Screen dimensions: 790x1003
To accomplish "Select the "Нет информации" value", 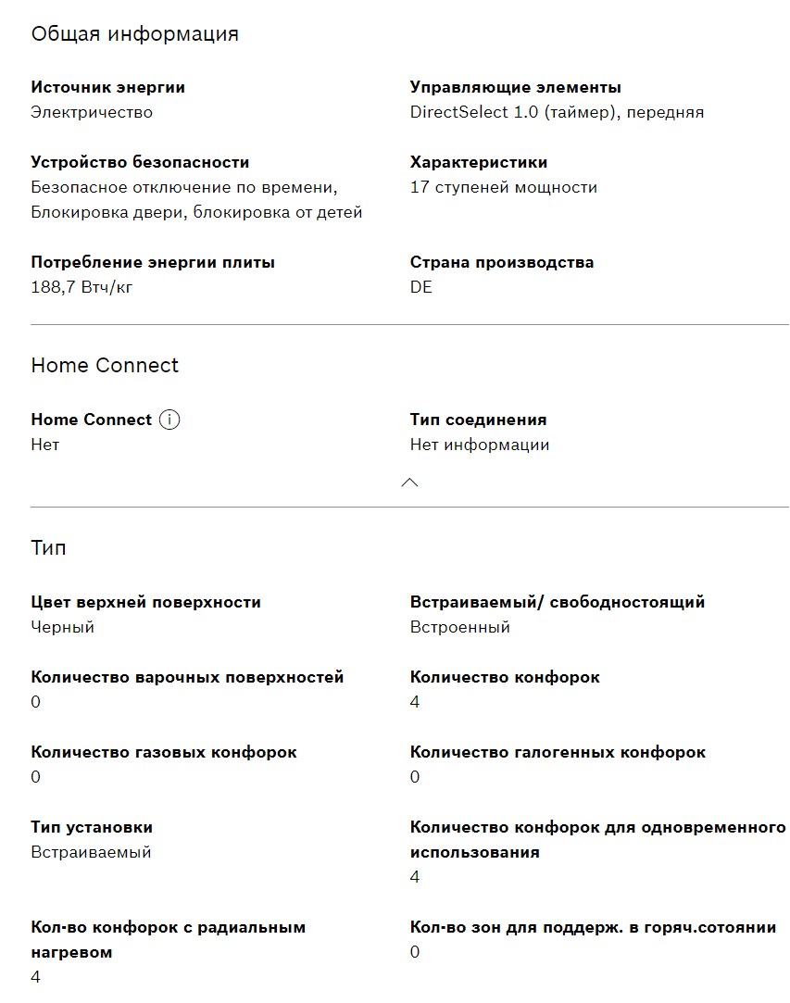I will (479, 445).
